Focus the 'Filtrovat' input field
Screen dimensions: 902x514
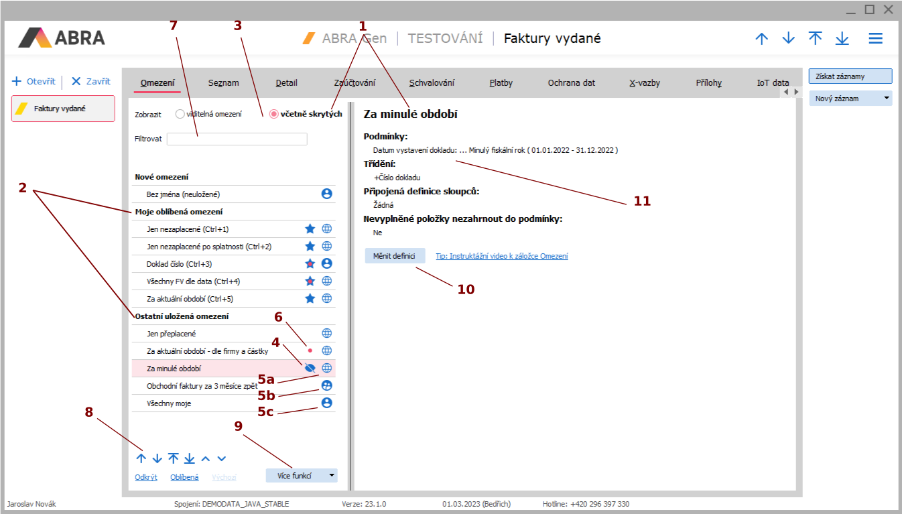[x=237, y=139]
